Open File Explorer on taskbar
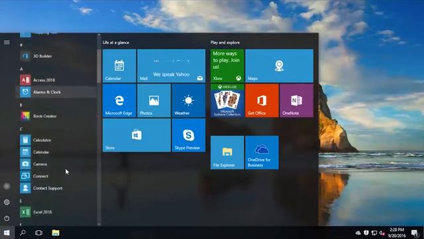Screen dimensions: 424x239 click(x=56, y=233)
